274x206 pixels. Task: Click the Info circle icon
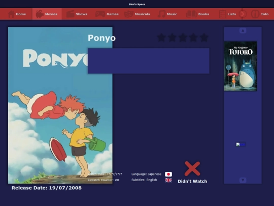tap(255, 14)
